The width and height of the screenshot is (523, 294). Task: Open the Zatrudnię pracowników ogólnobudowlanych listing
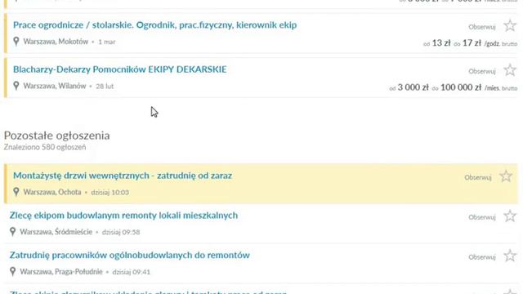pos(129,256)
